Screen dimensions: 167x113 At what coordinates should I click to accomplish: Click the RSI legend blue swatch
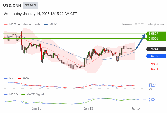click(6, 79)
